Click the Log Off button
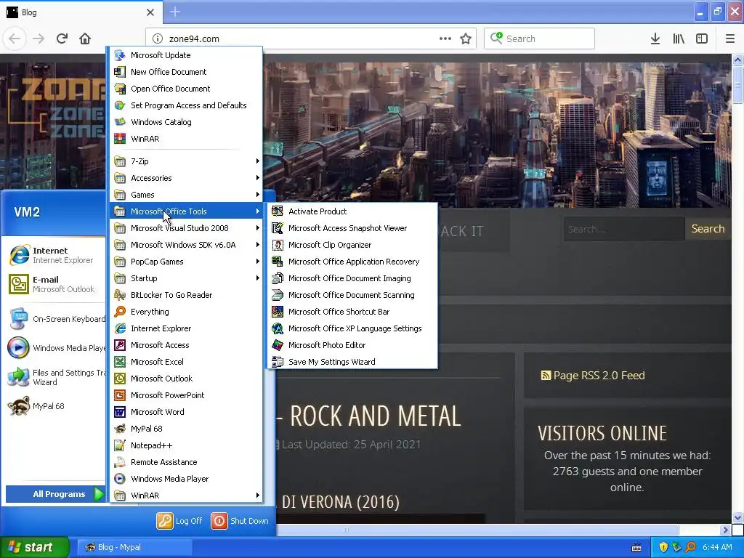 tap(180, 521)
